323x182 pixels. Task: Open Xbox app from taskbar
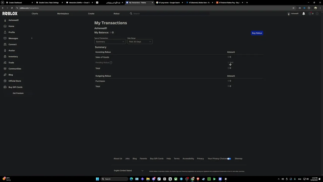[176, 179]
